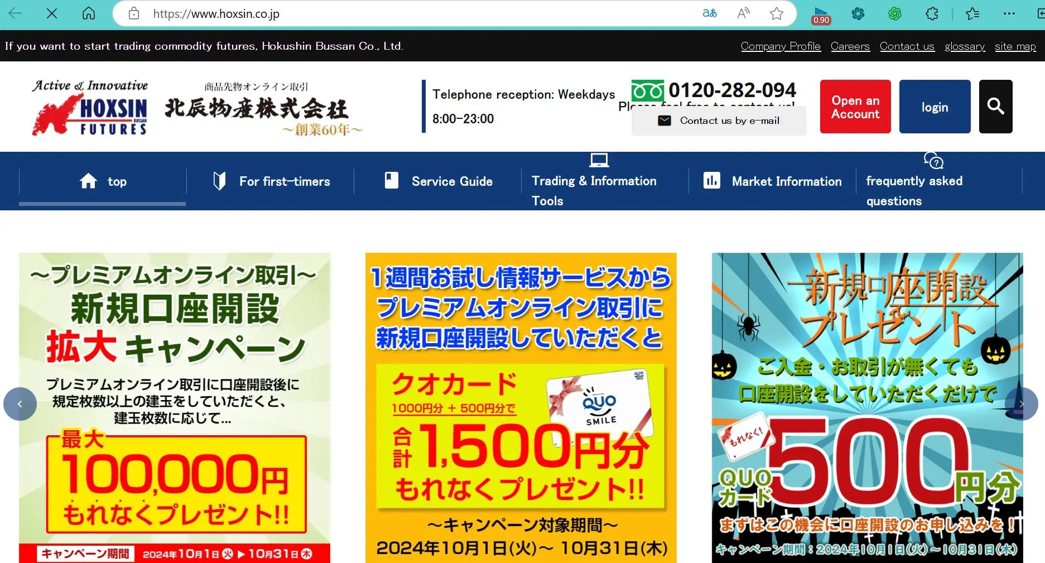The height and width of the screenshot is (563, 1045).
Task: Show next carousel slide with right arrow
Action: (x=1021, y=403)
